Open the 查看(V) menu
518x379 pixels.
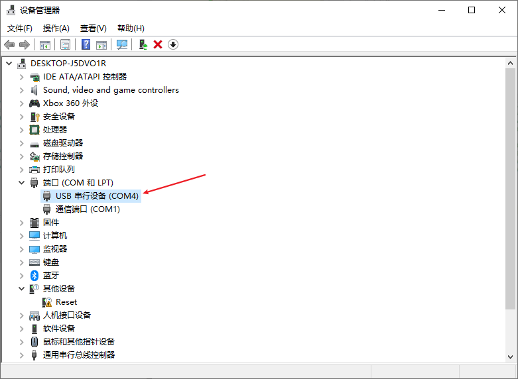click(x=93, y=28)
